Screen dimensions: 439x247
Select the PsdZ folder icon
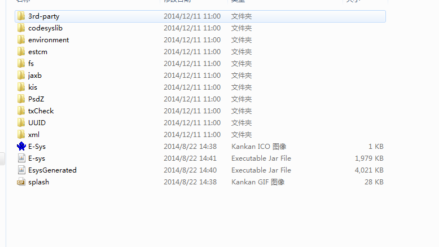click(x=21, y=99)
